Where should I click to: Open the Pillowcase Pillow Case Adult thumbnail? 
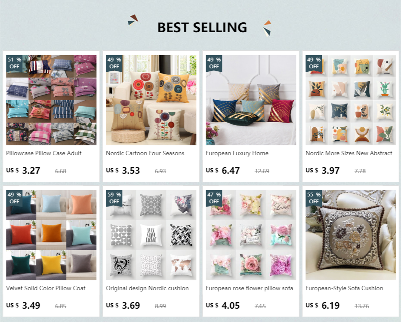click(x=51, y=100)
